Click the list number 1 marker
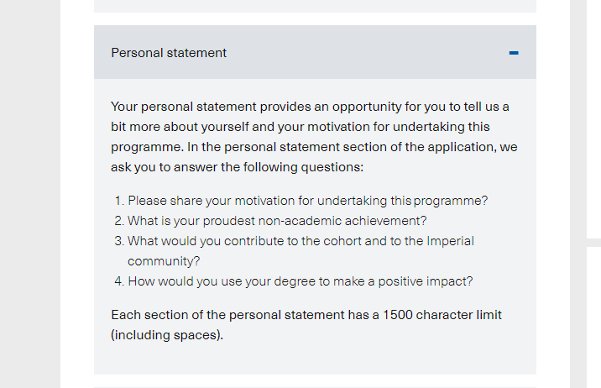This screenshot has width=601, height=388. [119, 201]
